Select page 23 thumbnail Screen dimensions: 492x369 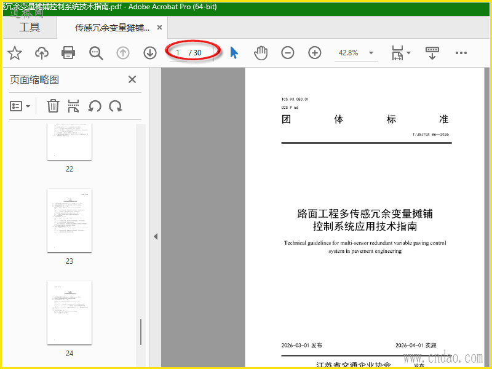[69, 221]
